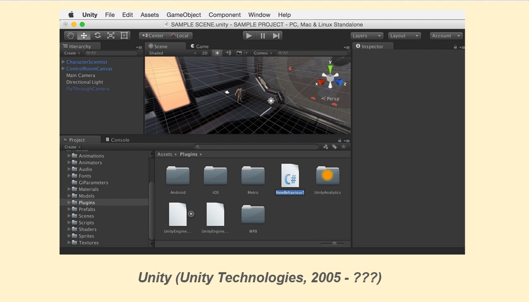Select FlyThroughCamera in Hierarchy
This screenshot has height=302, width=529.
coord(88,89)
